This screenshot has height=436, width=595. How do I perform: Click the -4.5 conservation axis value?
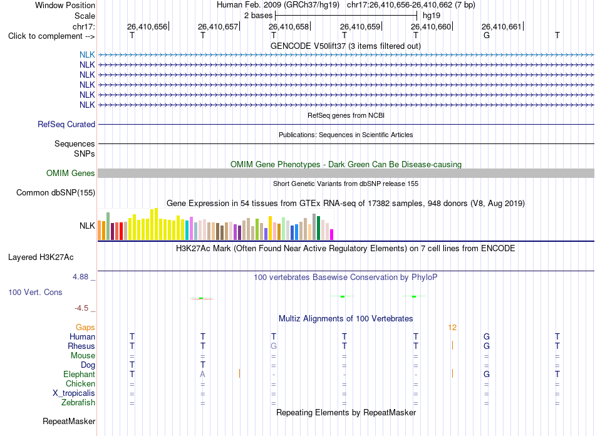click(x=81, y=308)
